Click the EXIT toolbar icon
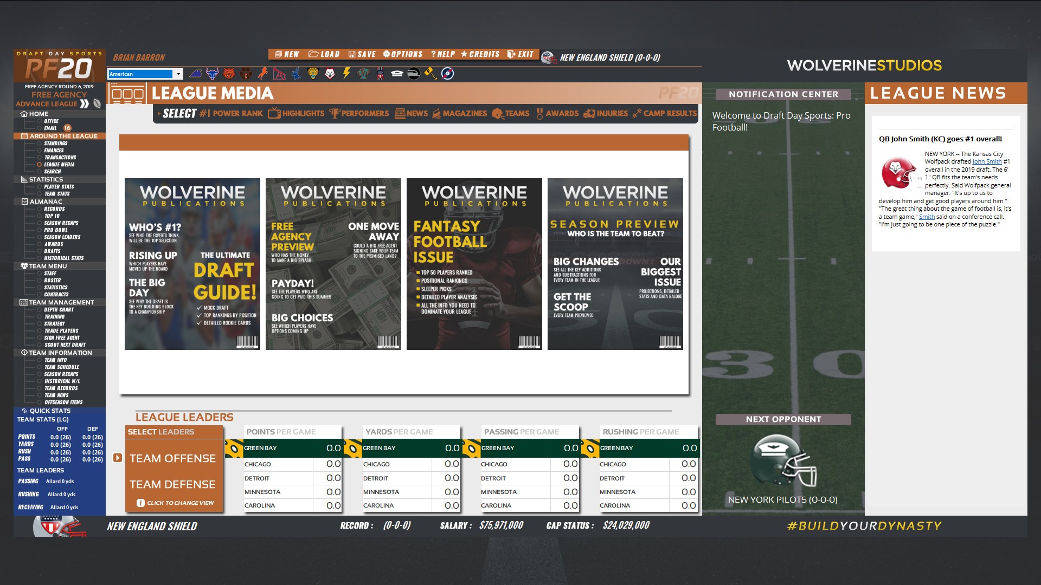Screen dimensions: 1041x585 tap(520, 56)
